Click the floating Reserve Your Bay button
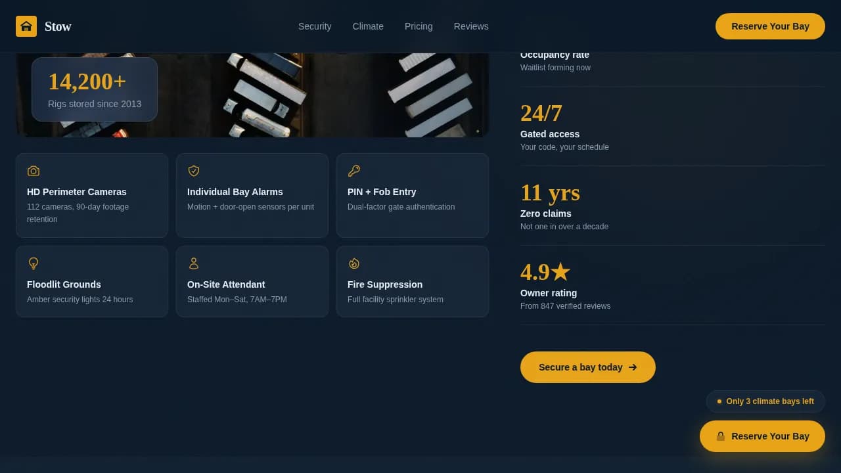This screenshot has width=841, height=473. 762,436
